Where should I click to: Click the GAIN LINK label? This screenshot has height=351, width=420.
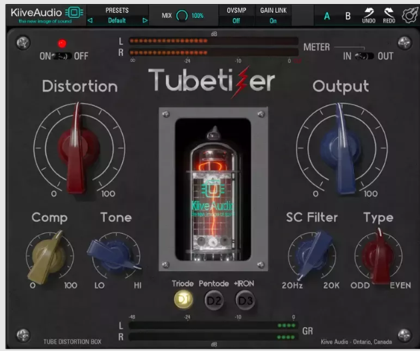click(x=273, y=11)
